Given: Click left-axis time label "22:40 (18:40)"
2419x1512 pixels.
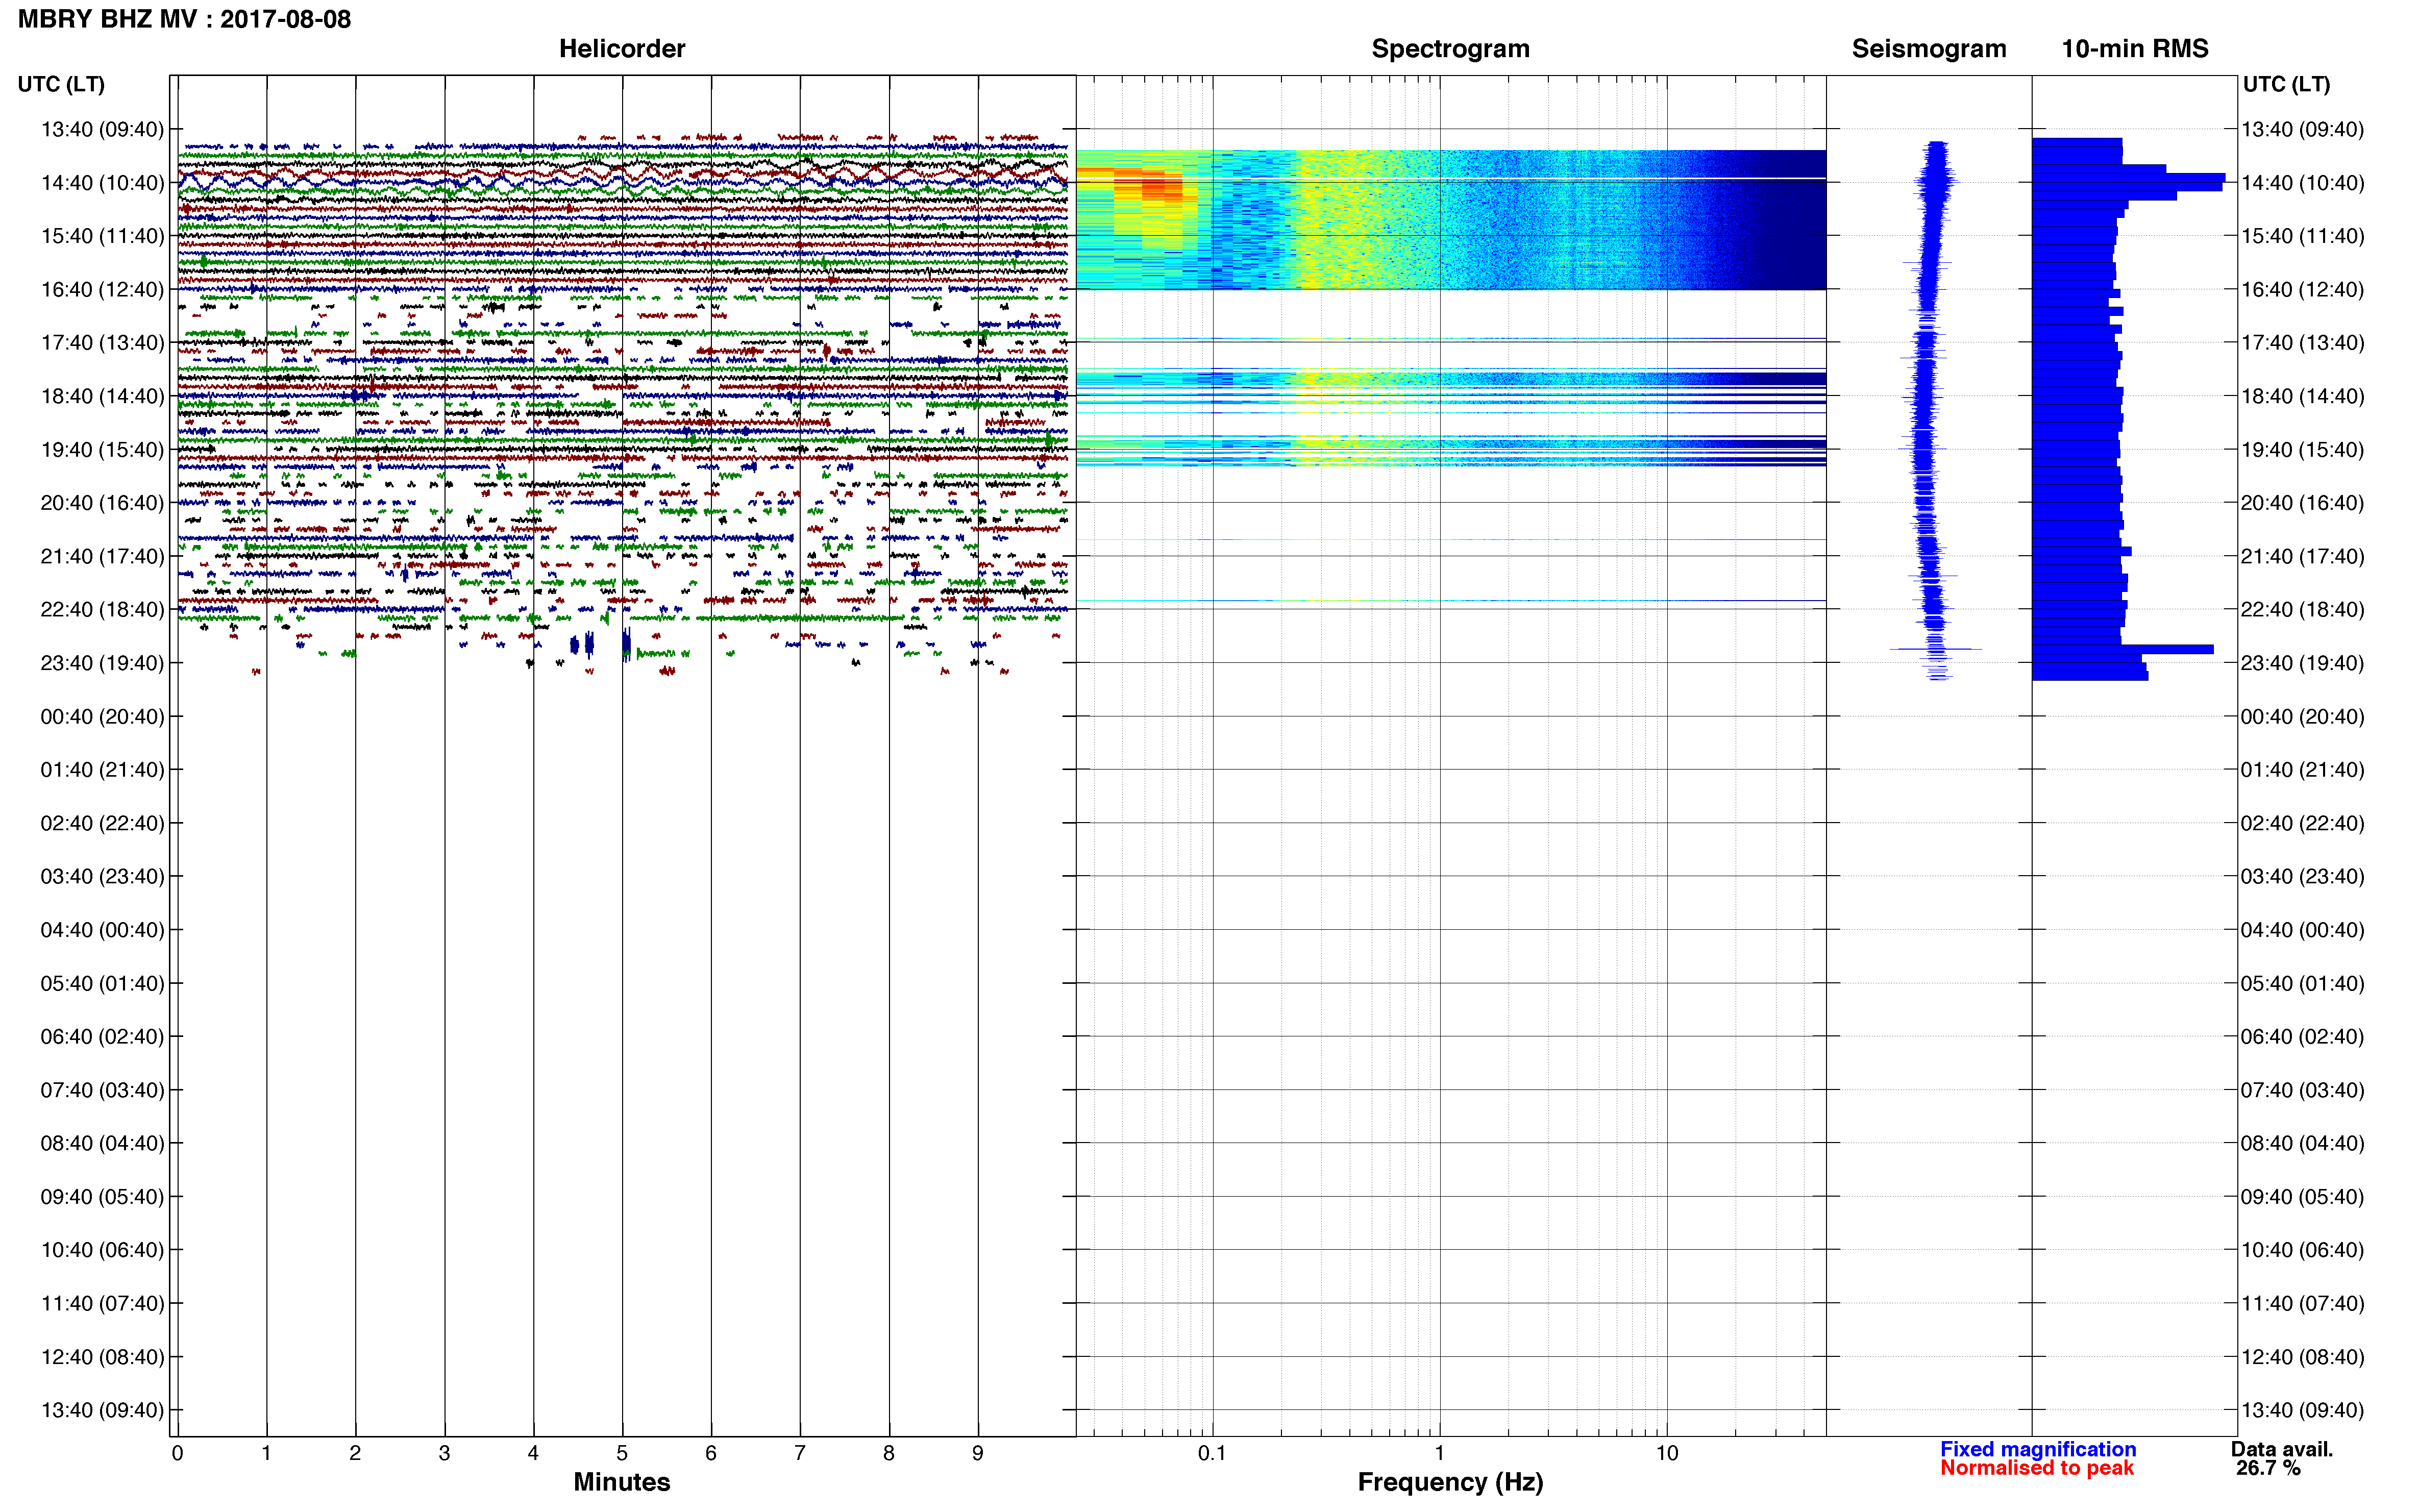Looking at the screenshot, I should [102, 610].
